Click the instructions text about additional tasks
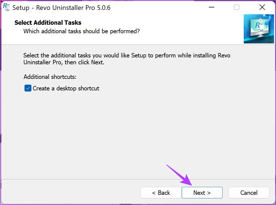The width and height of the screenshot is (276, 205). click(x=127, y=59)
